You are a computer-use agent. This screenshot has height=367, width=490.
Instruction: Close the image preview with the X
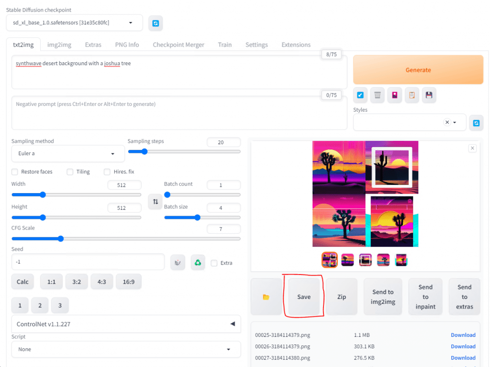472,148
